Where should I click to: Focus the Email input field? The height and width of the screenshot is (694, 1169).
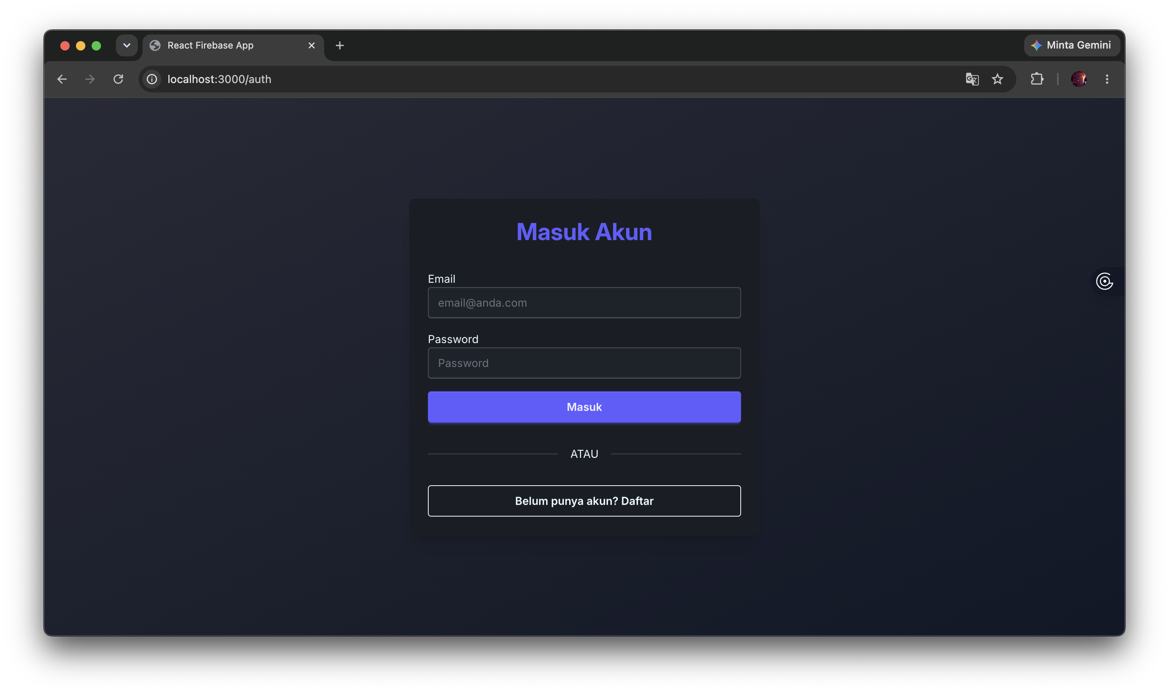584,303
